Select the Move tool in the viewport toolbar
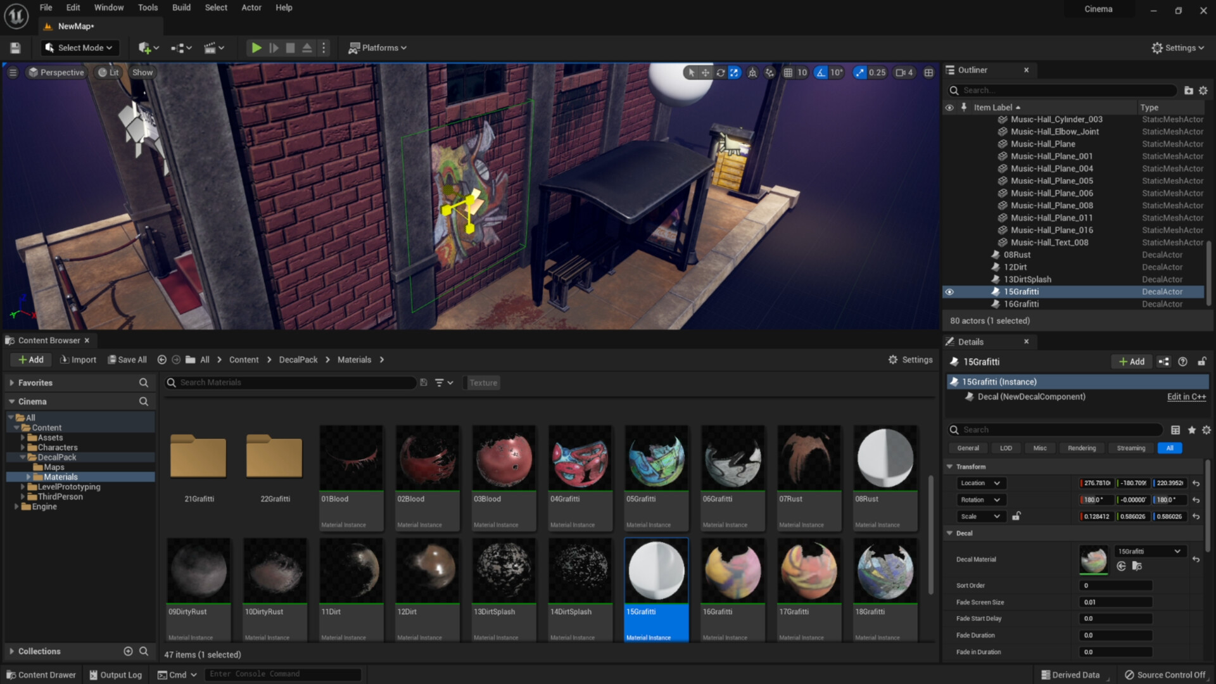The width and height of the screenshot is (1216, 684). pos(706,72)
